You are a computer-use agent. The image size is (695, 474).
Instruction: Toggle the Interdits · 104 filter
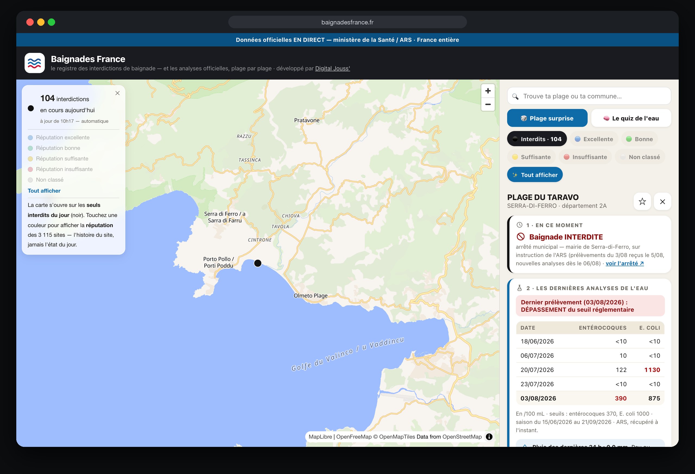(537, 139)
